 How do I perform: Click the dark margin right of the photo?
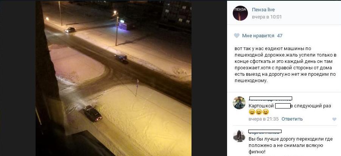209,78
